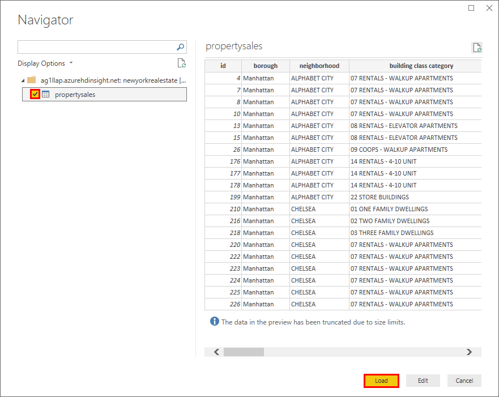Viewport: 499px width, 397px height.
Task: Dismiss the Navigator with Cancel
Action: point(464,381)
